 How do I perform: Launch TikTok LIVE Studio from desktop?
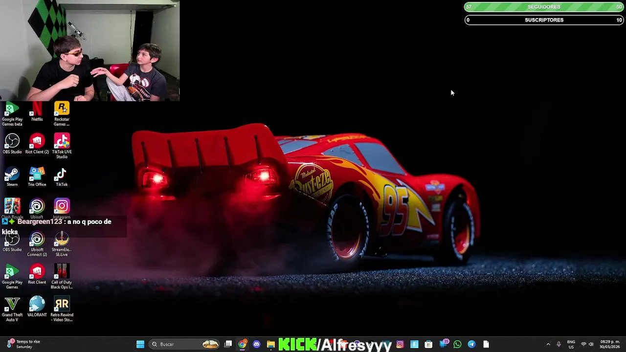click(62, 146)
